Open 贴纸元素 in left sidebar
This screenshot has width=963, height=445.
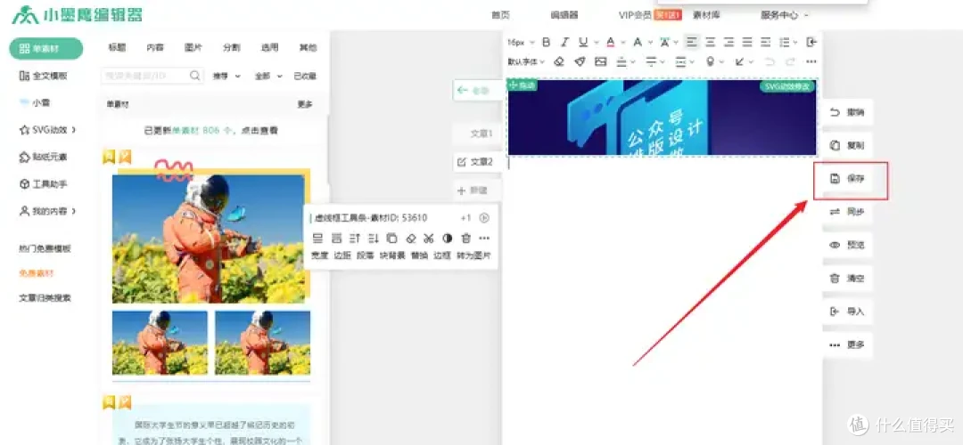[43, 157]
